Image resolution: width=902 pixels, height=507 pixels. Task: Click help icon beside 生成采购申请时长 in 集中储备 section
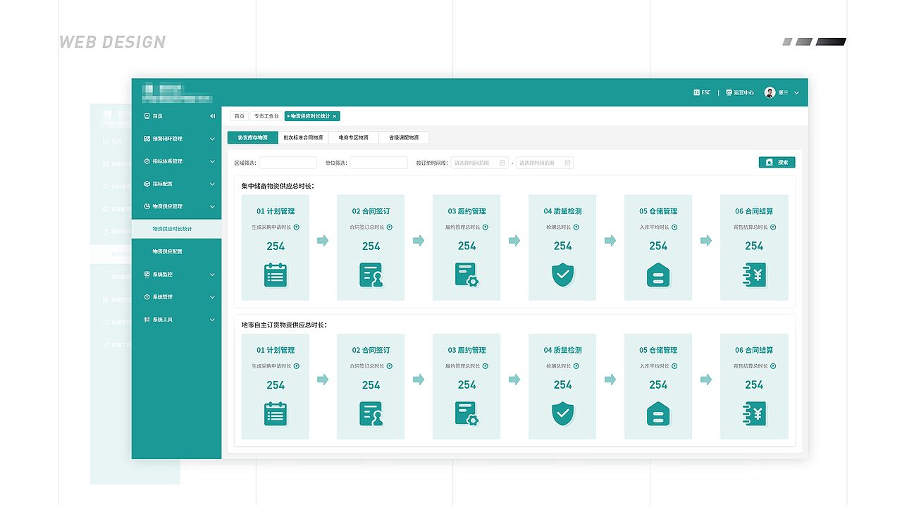point(297,227)
